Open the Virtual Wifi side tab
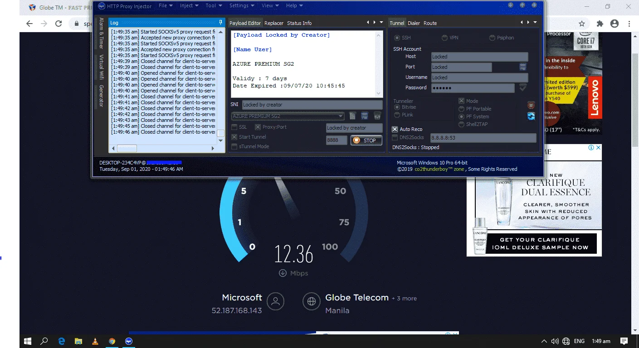The width and height of the screenshot is (639, 348). 101,67
